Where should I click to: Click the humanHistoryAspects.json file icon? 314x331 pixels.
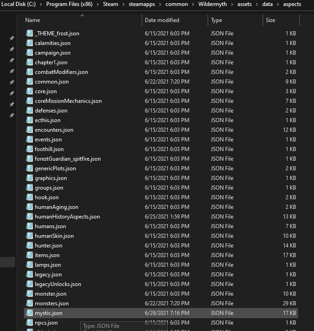[x=29, y=217]
